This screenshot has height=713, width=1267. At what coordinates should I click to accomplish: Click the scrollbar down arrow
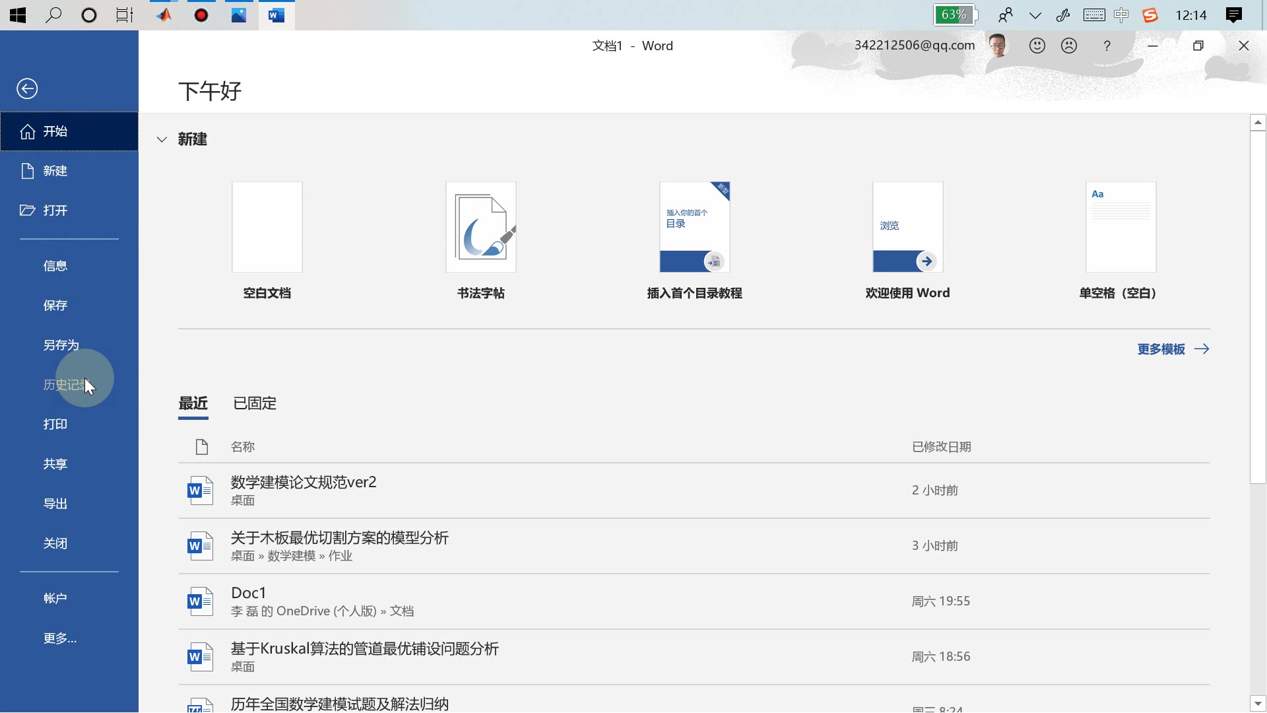[1258, 704]
